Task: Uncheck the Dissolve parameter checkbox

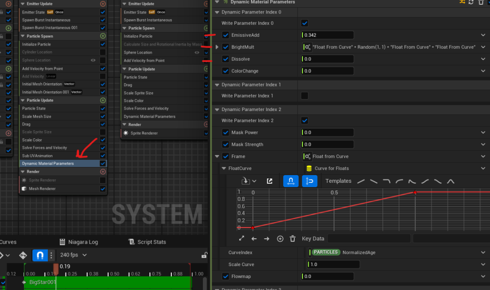Action: click(226, 59)
